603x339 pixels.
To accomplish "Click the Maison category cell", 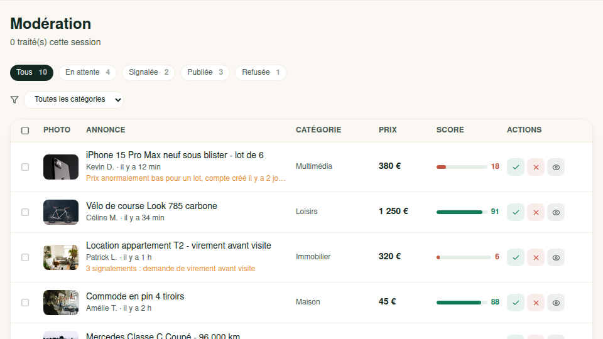I will (x=308, y=302).
